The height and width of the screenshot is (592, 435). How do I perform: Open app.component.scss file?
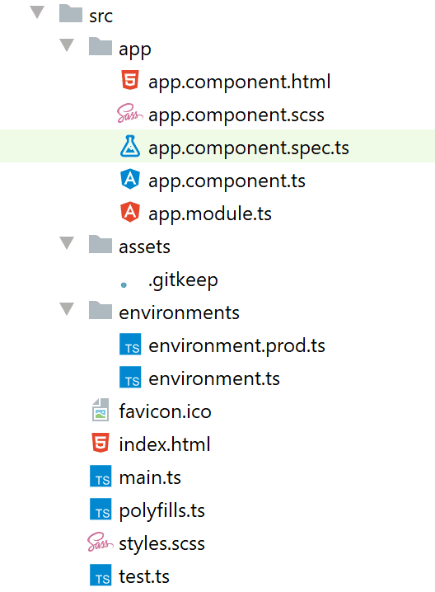(236, 115)
